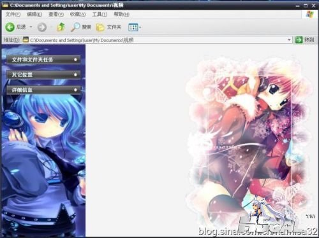Open the 文件(F) menu
Viewport: 319px width, 238px height.
[13, 14]
